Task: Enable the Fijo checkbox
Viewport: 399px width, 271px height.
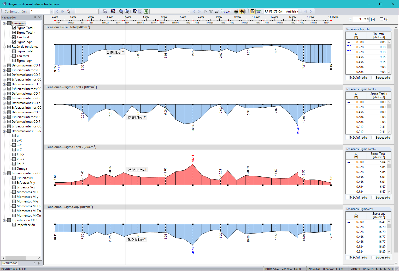Action: (x=382, y=19)
